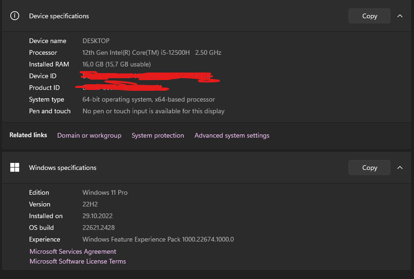This screenshot has width=414, height=279.
Task: Open the Domain or workgroup link
Action: click(89, 135)
